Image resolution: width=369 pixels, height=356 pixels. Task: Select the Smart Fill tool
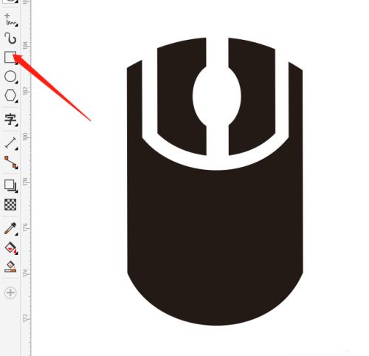[x=10, y=267]
